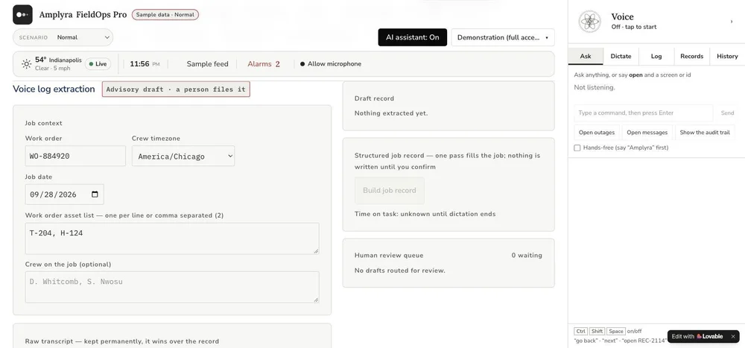The image size is (745, 348).
Task: Click the Work order input field
Action: (75, 156)
